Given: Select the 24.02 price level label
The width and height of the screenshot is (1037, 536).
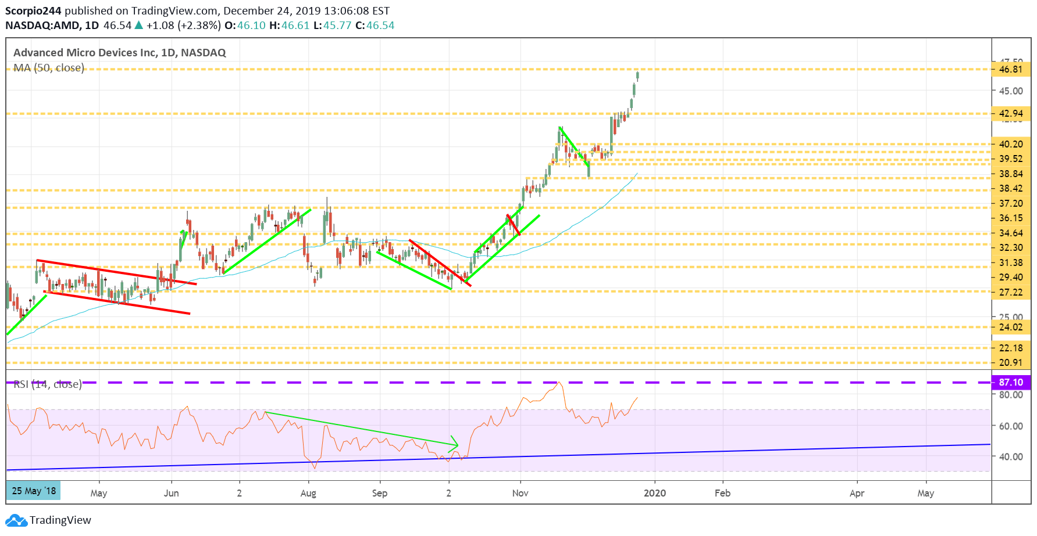Looking at the screenshot, I should (x=1011, y=328).
